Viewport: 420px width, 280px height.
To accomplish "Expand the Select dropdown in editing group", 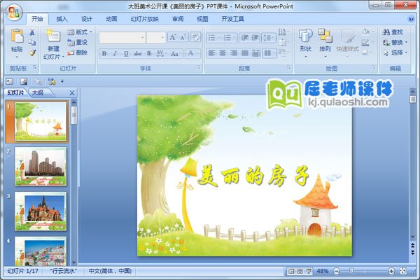I will pyautogui.click(x=406, y=52).
